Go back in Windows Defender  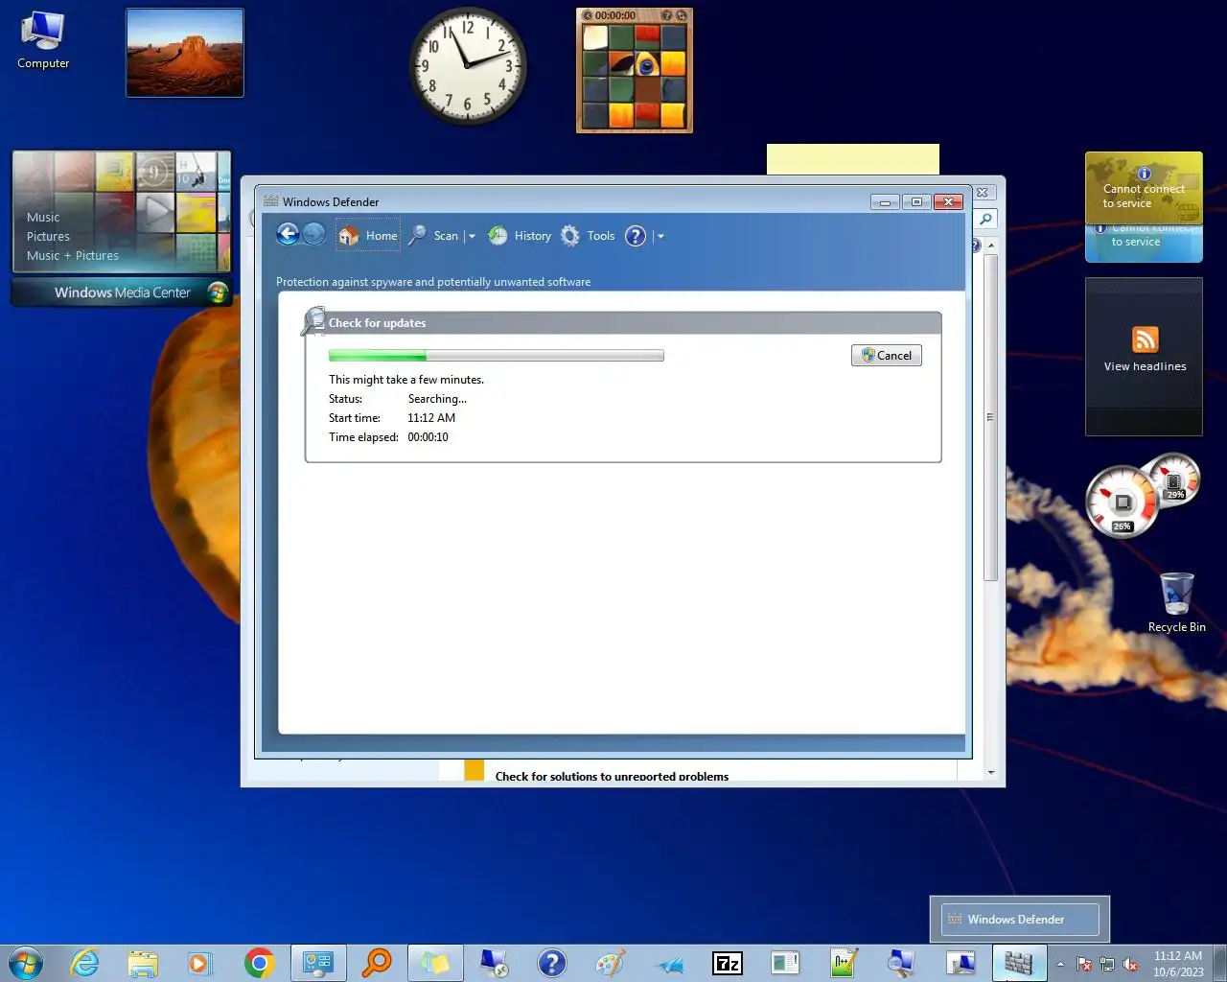[288, 234]
